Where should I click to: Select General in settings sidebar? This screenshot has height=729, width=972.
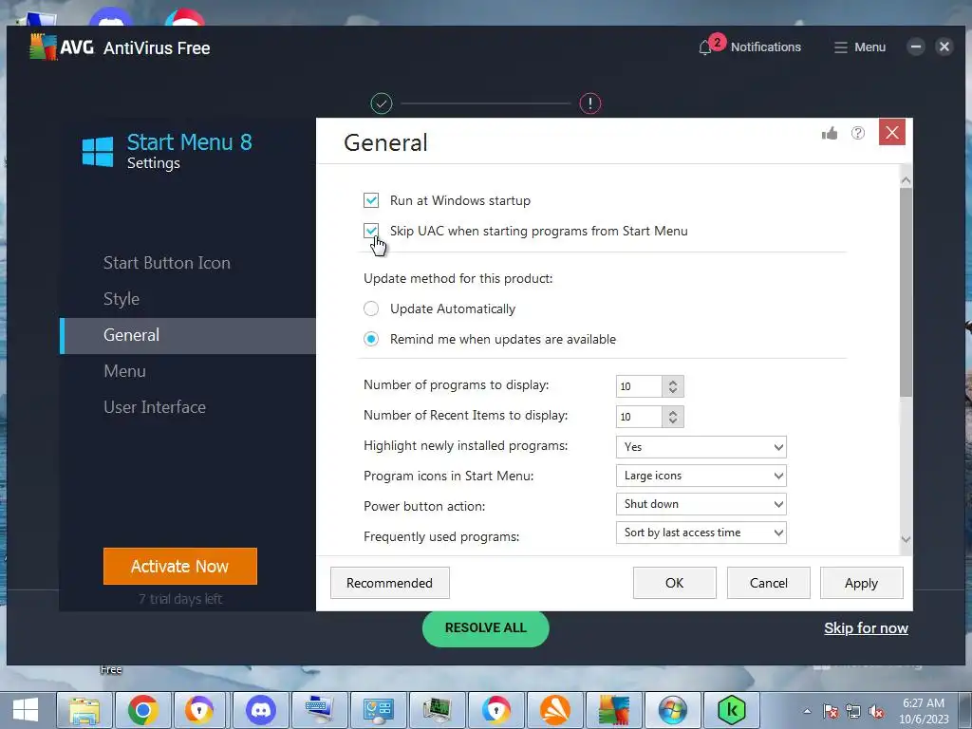pos(188,335)
